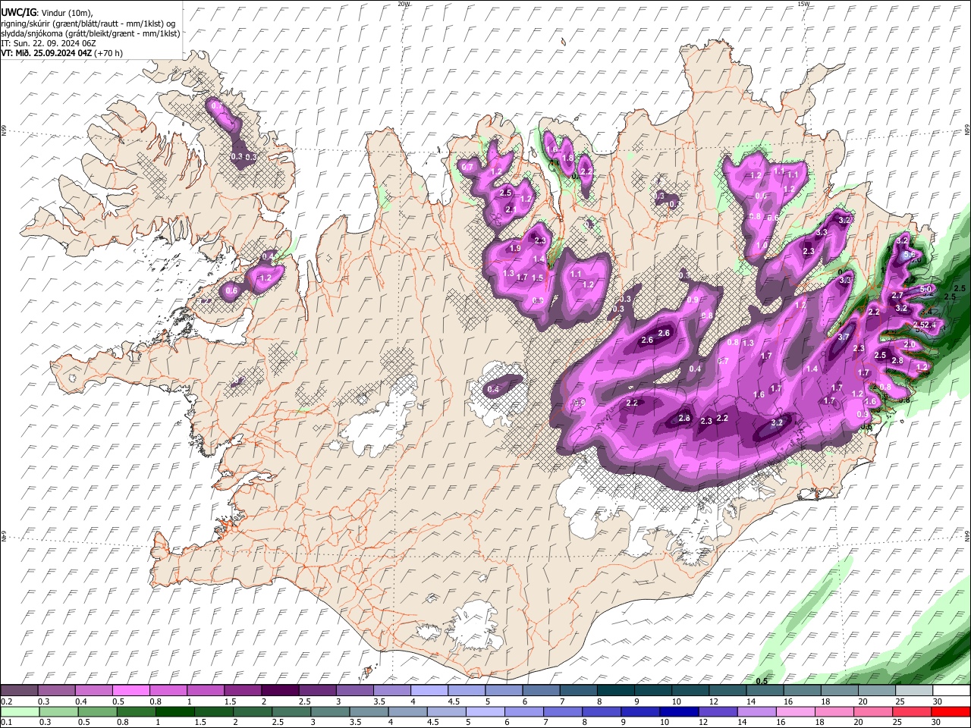Click the dark plum 0.2 swatch in upper legend
Image resolution: width=971 pixels, height=728 pixels.
[20, 690]
